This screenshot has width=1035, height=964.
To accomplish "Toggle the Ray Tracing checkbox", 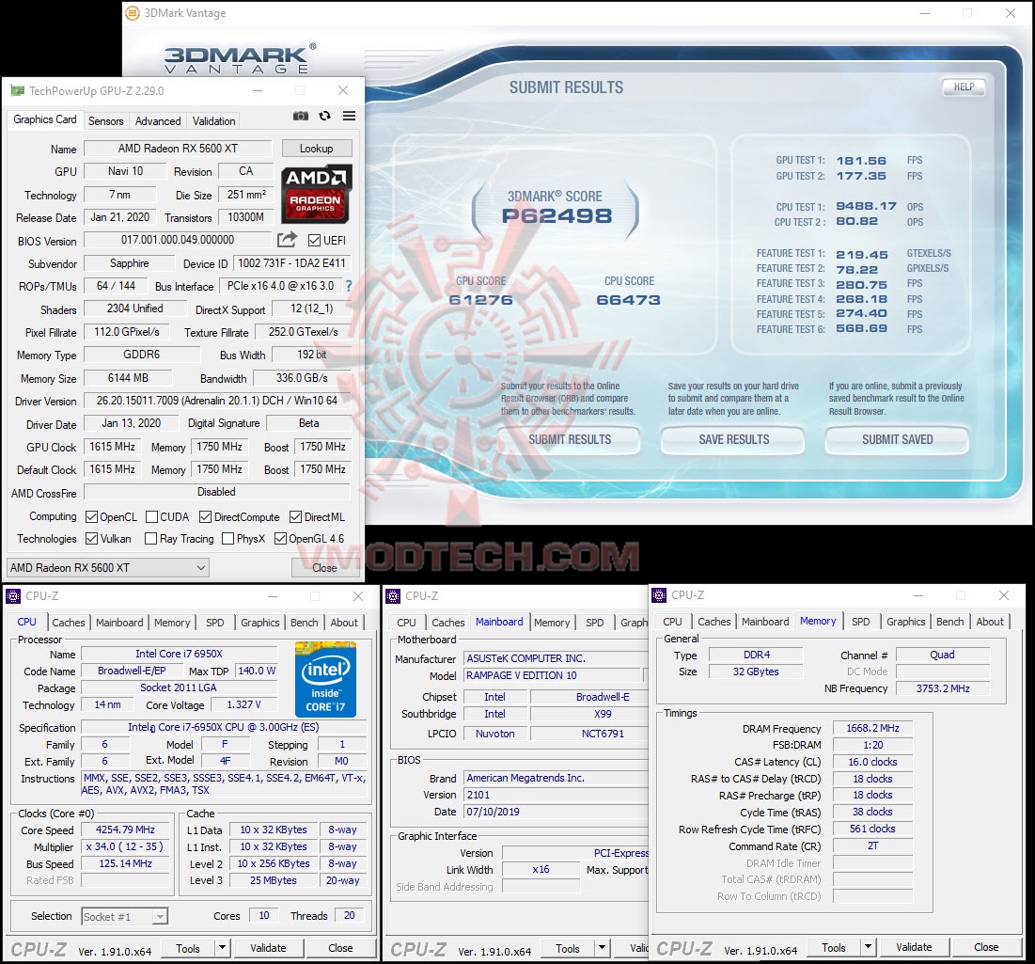I will tap(150, 539).
